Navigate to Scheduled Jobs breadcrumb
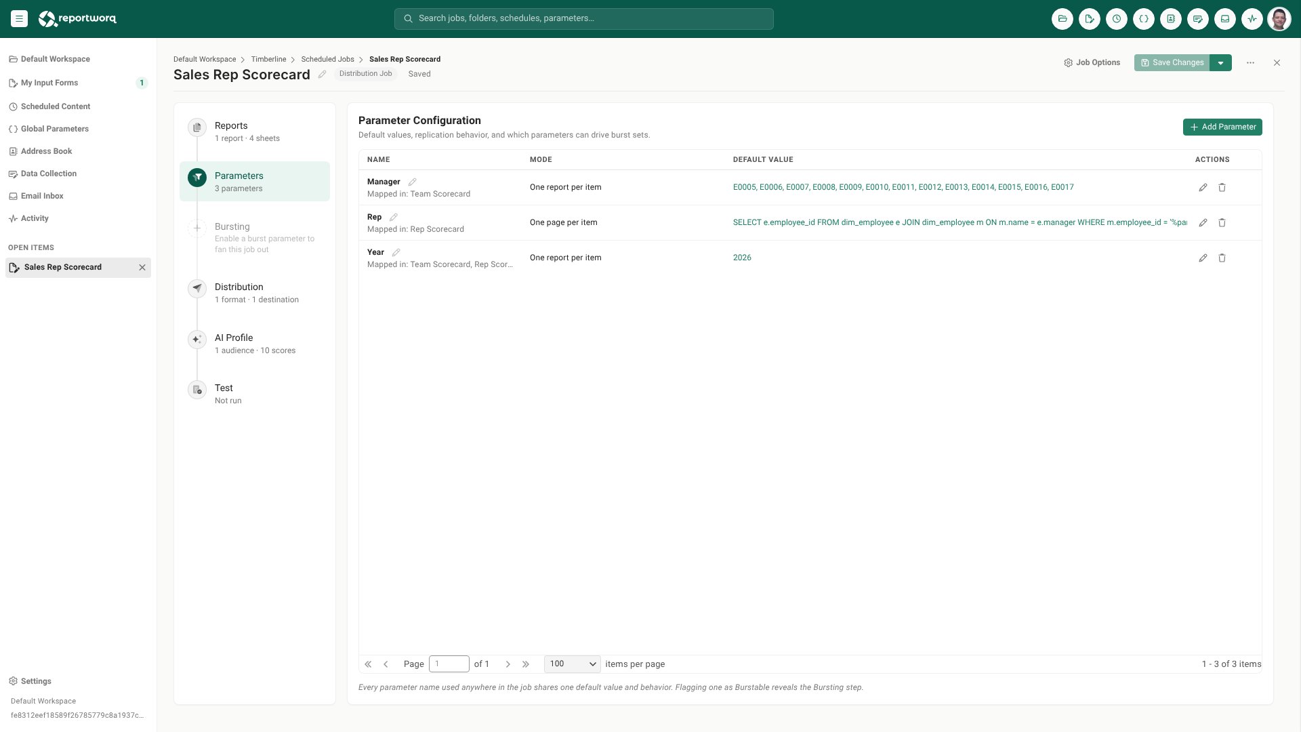This screenshot has width=1301, height=732. tap(327, 60)
